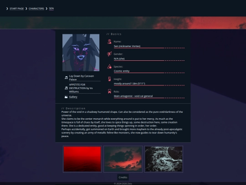Click the chevron before Characters
246x185 pixels.
(x=26, y=9)
